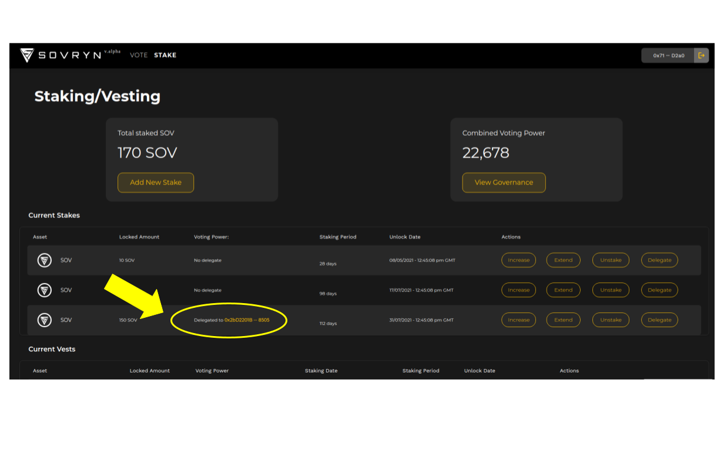Unstake the 98 days stake
The width and height of the screenshot is (724, 450).
[611, 290]
